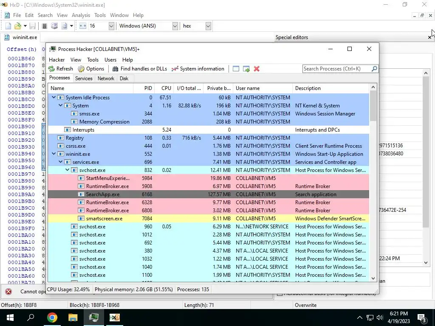
Task: Open File Explorer from the taskbar
Action: tap(73, 318)
